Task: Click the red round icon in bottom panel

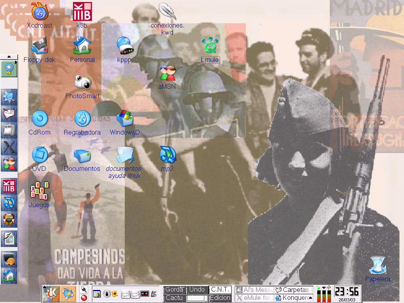Action: (x=84, y=298)
